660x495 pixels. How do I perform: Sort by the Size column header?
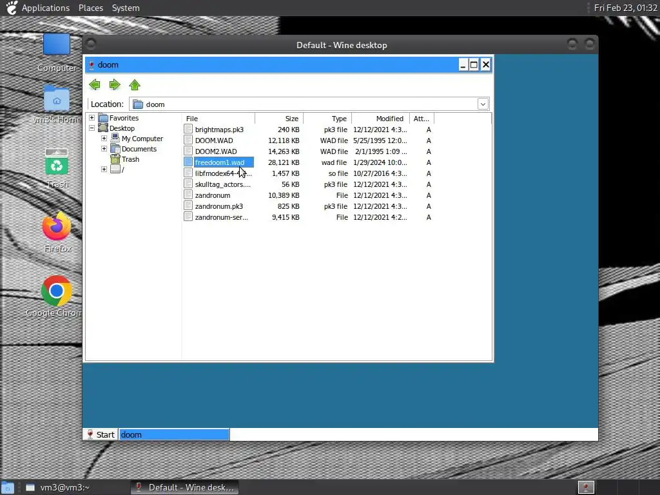(x=279, y=119)
